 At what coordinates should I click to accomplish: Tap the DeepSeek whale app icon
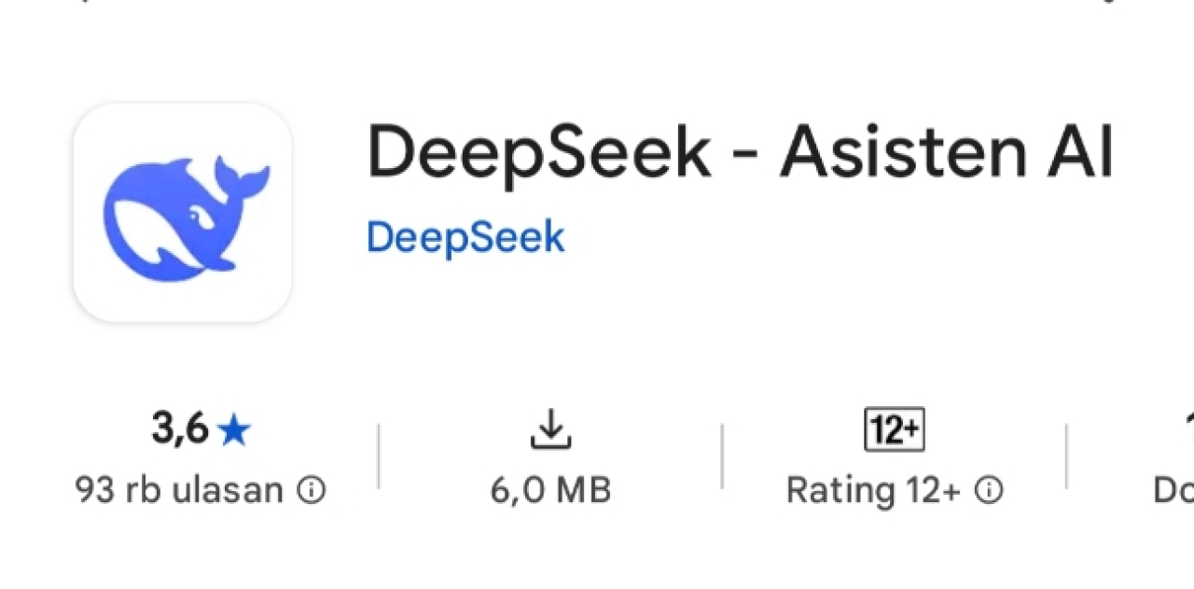click(x=182, y=213)
